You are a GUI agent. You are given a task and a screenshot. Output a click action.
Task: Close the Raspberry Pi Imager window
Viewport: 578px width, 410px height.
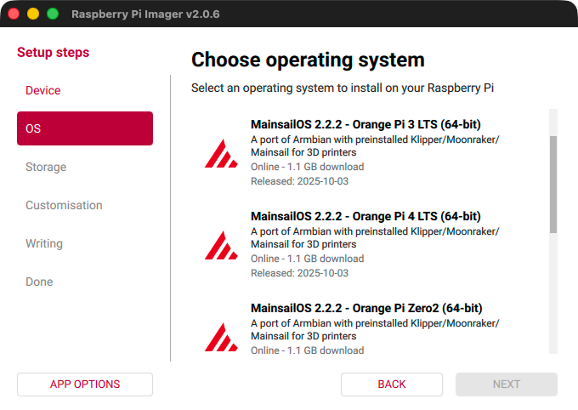(14, 14)
